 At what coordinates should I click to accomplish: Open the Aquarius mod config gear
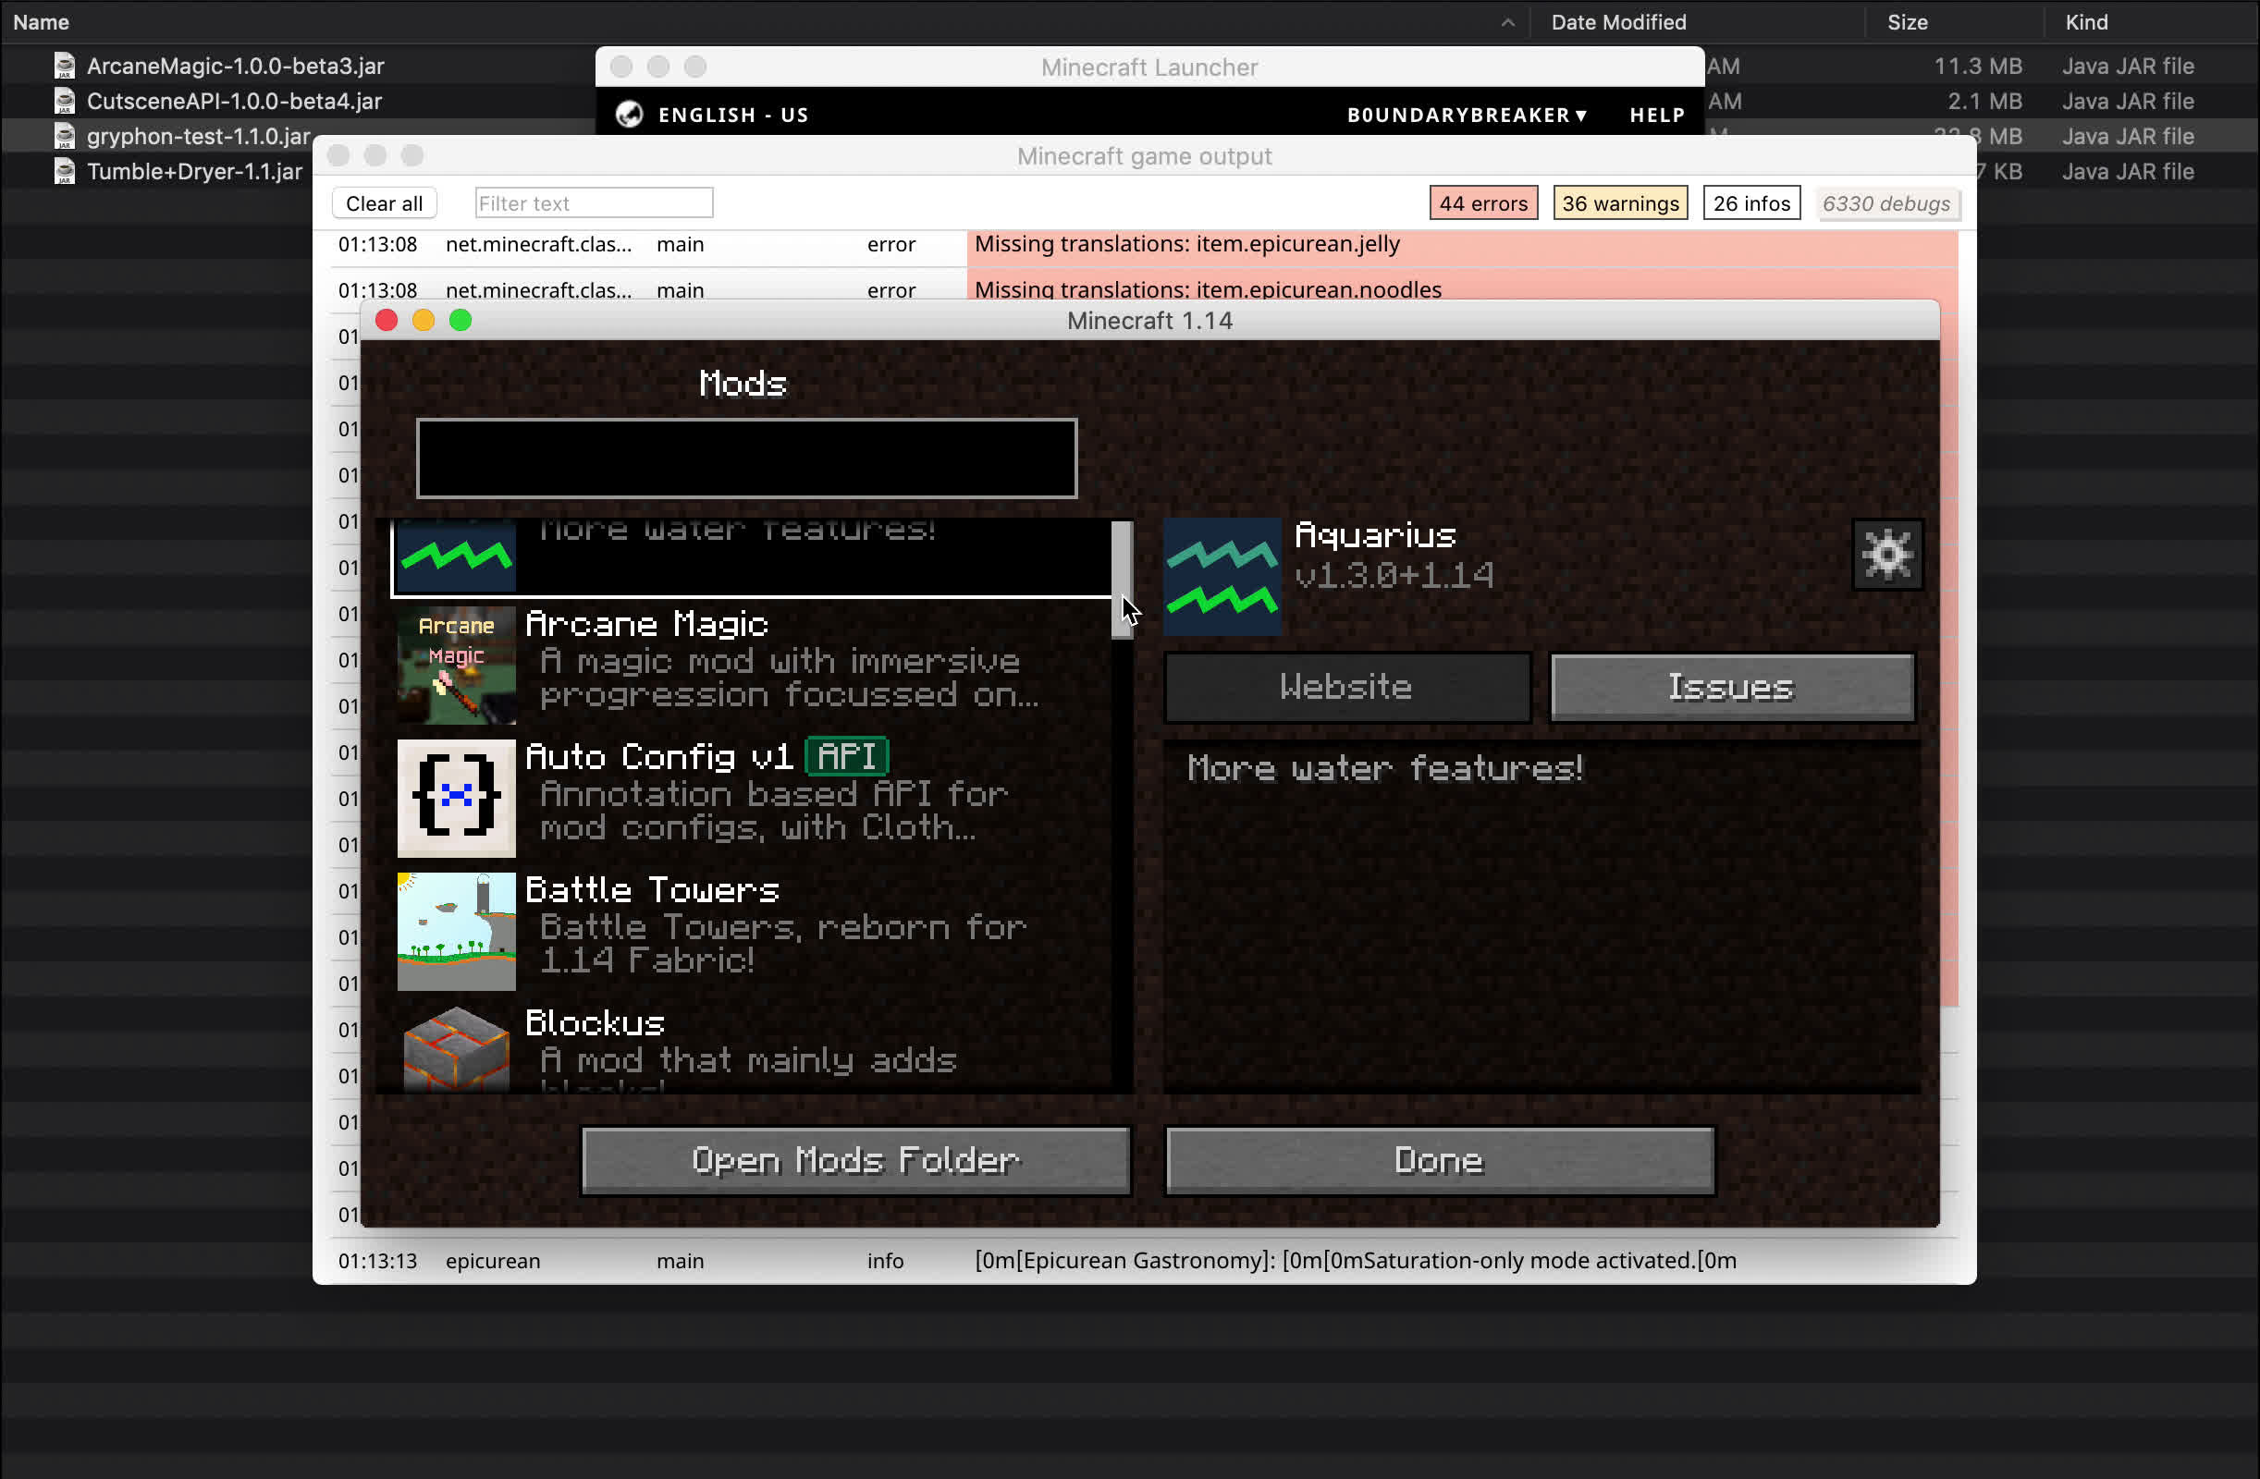click(x=1886, y=555)
